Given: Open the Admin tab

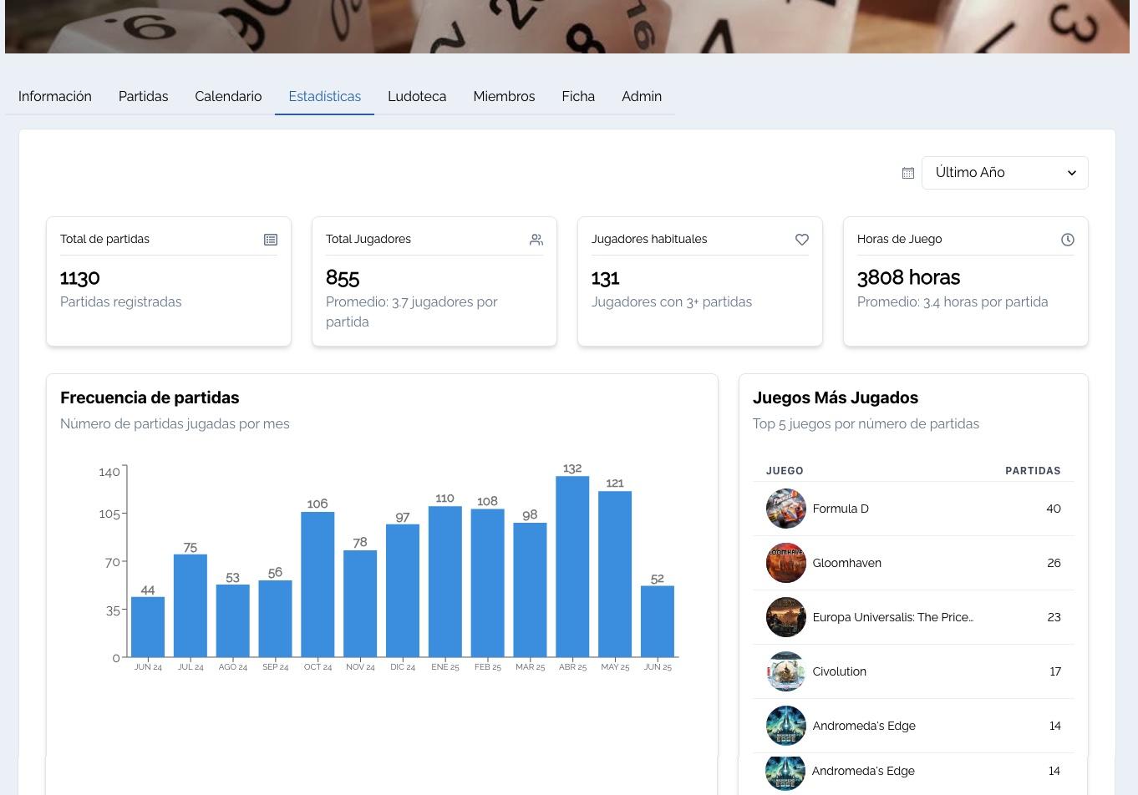Looking at the screenshot, I should point(642,97).
